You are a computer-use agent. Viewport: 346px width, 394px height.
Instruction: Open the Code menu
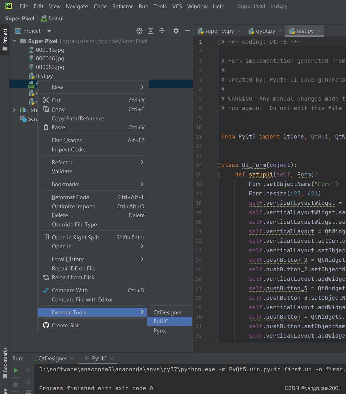100,6
